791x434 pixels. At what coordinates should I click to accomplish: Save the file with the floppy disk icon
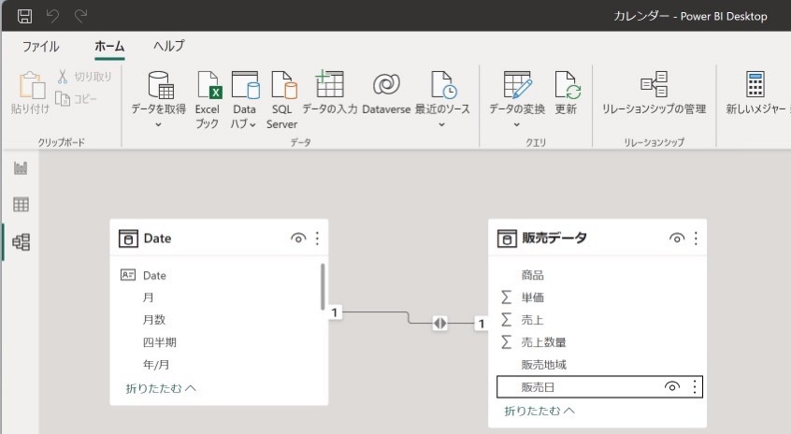(x=24, y=16)
